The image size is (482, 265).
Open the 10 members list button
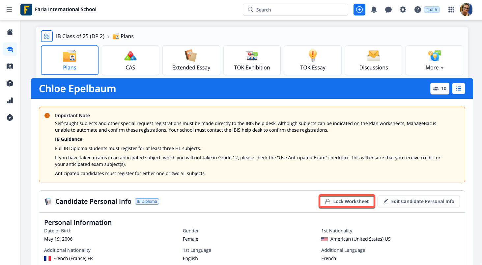[x=439, y=89]
